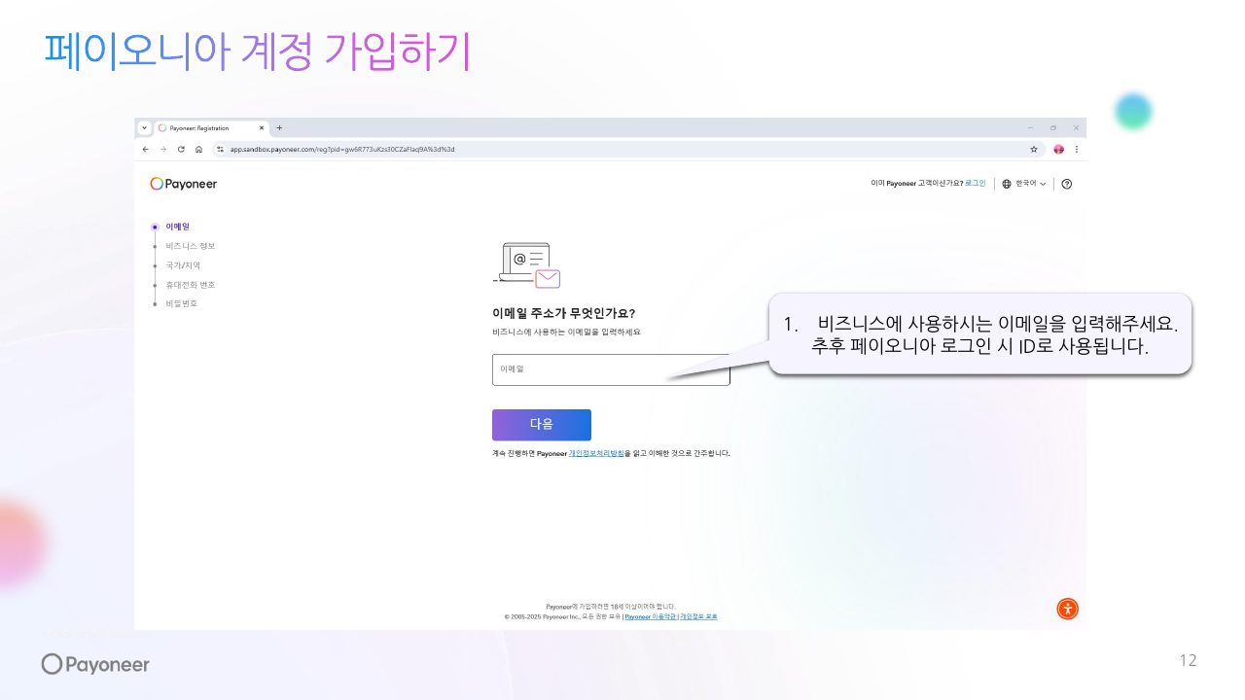Reload the page with the refresh icon
Image resolution: width=1245 pixels, height=700 pixels.
tap(181, 150)
